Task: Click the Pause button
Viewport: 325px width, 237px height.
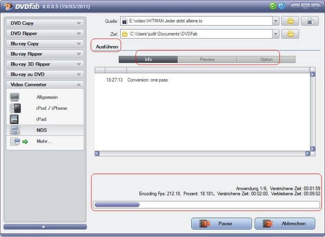Action: click(221, 224)
